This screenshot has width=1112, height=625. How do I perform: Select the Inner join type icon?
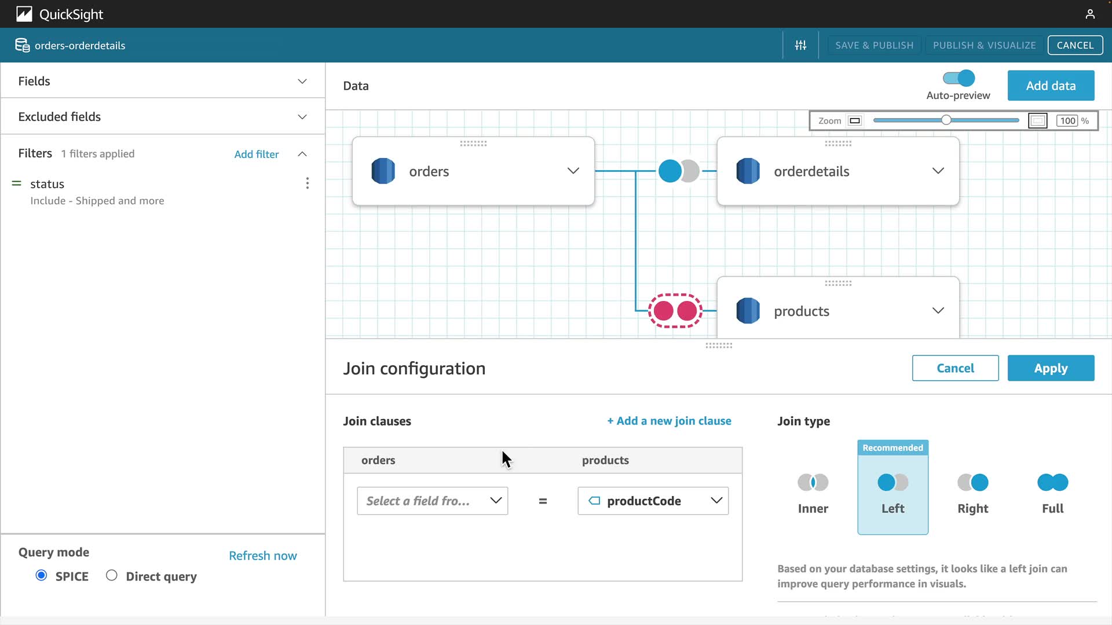813,482
